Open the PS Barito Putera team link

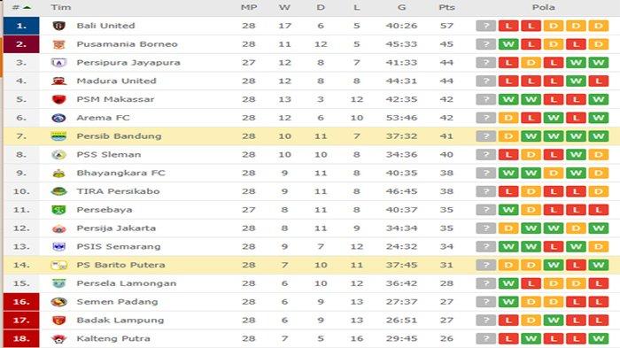pos(120,265)
